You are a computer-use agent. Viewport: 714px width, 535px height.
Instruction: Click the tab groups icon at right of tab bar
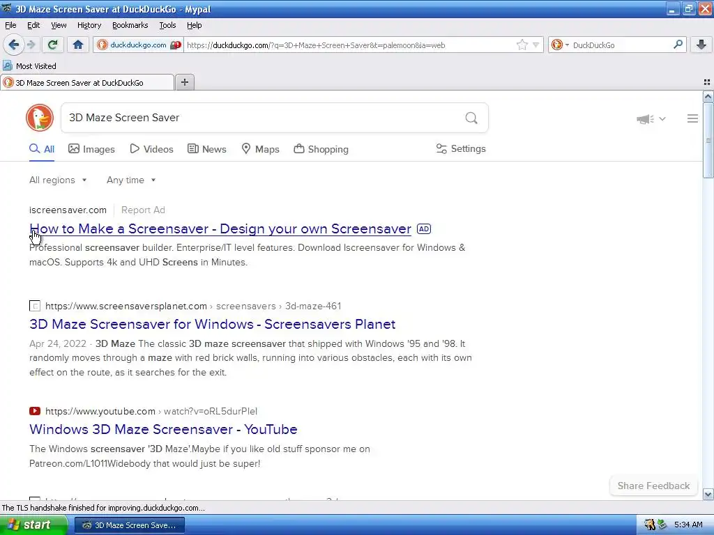707,82
